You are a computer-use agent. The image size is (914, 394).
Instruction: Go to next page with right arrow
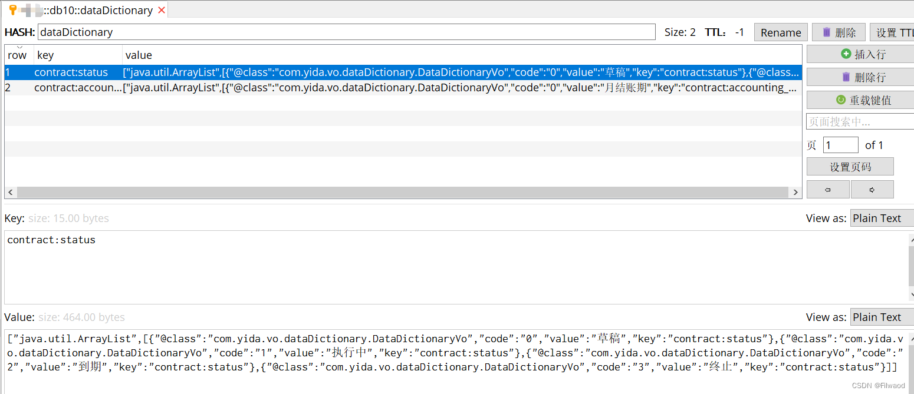pyautogui.click(x=872, y=190)
